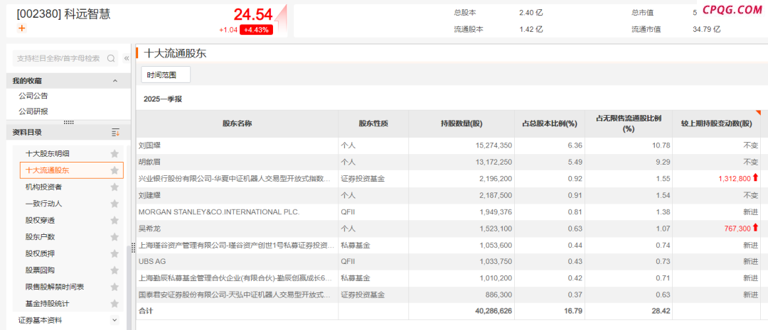This screenshot has width=768, height=330.
Task: Click the red up arrow next to 767,300
Action: click(755, 228)
